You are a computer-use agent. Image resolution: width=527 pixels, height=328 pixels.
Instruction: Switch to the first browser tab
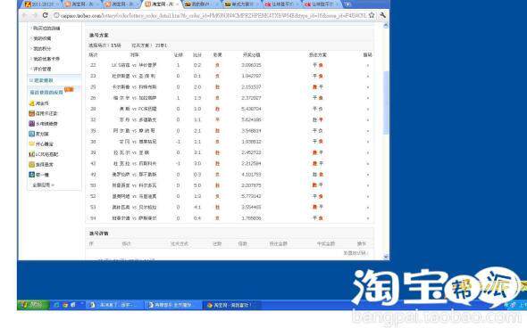click(41, 4)
